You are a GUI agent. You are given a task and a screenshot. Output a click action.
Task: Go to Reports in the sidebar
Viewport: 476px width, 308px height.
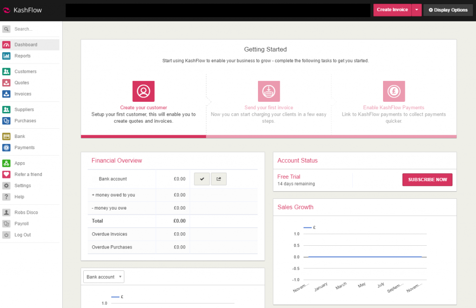(x=22, y=56)
